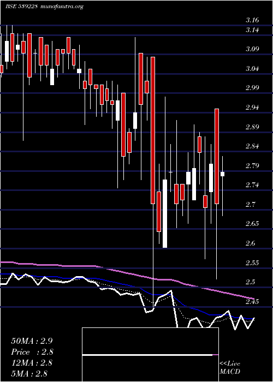The height and width of the screenshot is (382, 273).
Task: Click the last white candlestick near 2.79
Action: 223,174
